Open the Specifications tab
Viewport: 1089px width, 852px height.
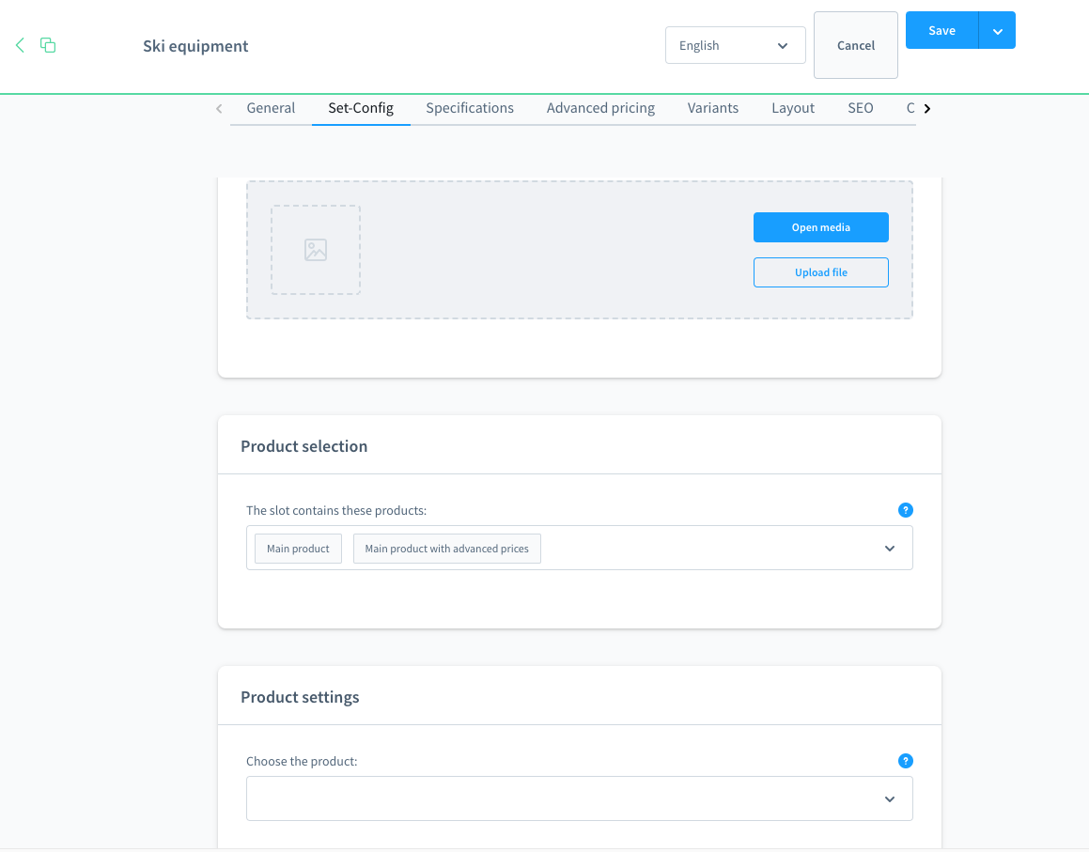coord(470,108)
